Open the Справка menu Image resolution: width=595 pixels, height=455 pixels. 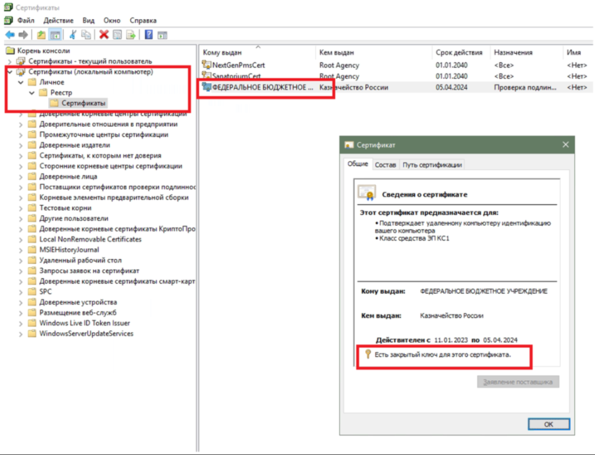point(143,21)
